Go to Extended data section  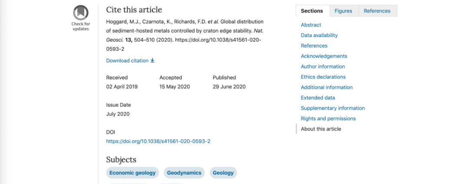click(318, 98)
